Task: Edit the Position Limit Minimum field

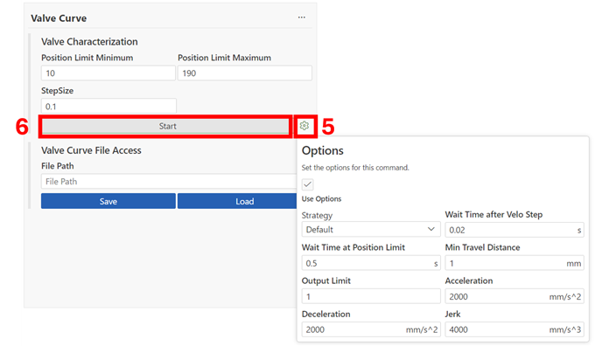Action: [108, 73]
